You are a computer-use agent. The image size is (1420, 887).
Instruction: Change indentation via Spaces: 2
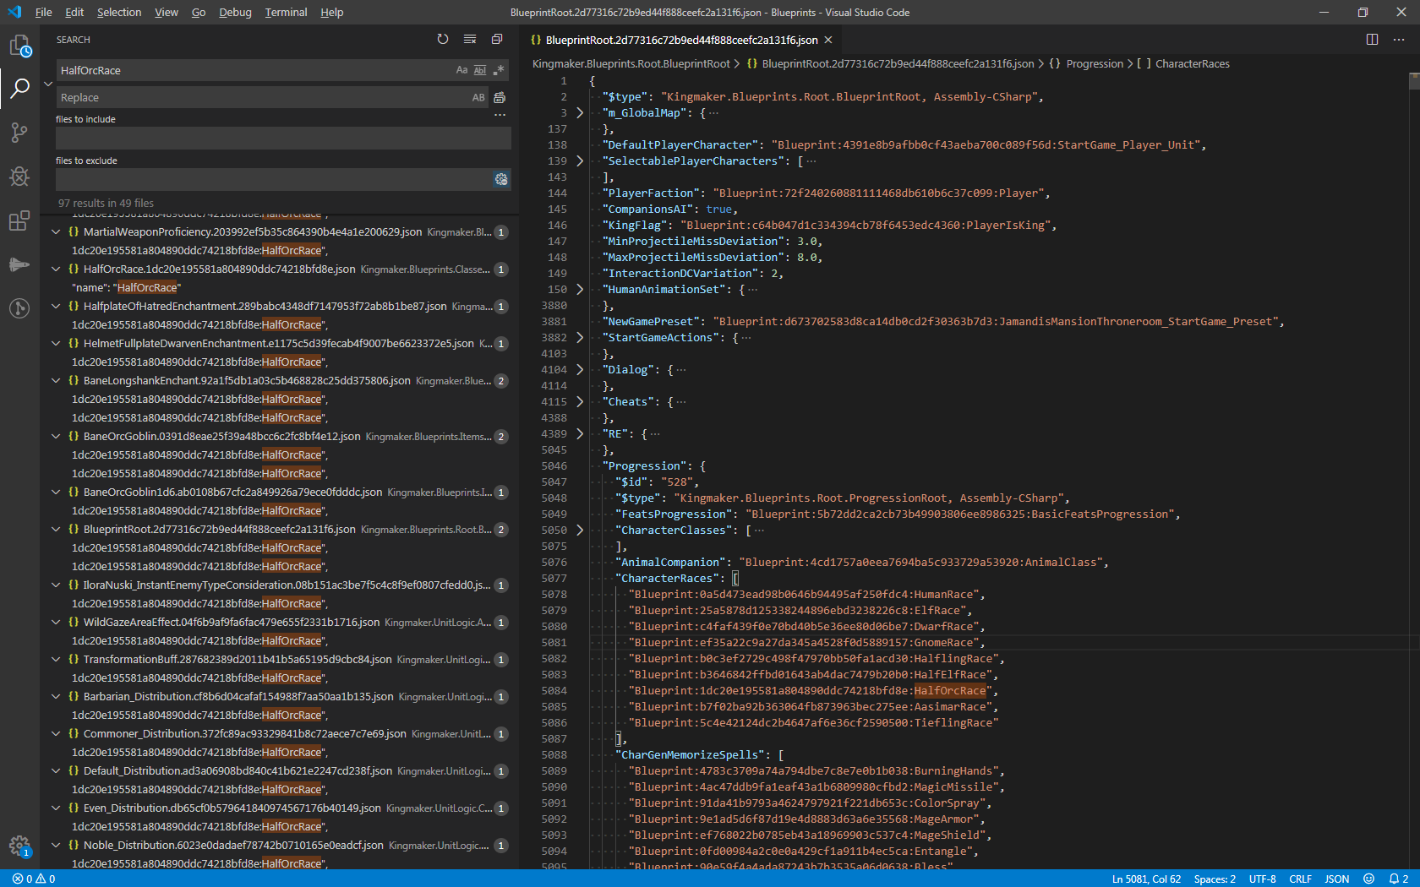pyautogui.click(x=1215, y=879)
